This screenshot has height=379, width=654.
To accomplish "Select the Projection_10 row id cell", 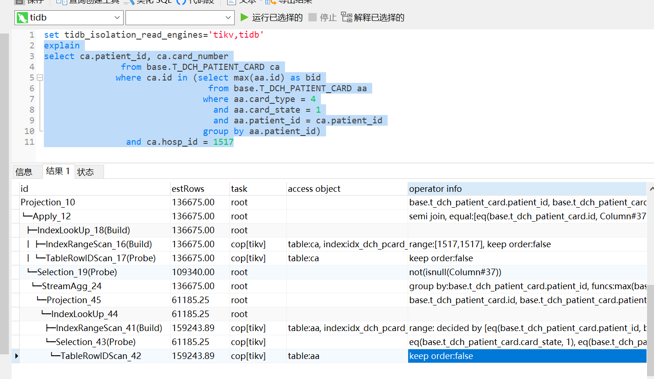I will pos(95,202).
